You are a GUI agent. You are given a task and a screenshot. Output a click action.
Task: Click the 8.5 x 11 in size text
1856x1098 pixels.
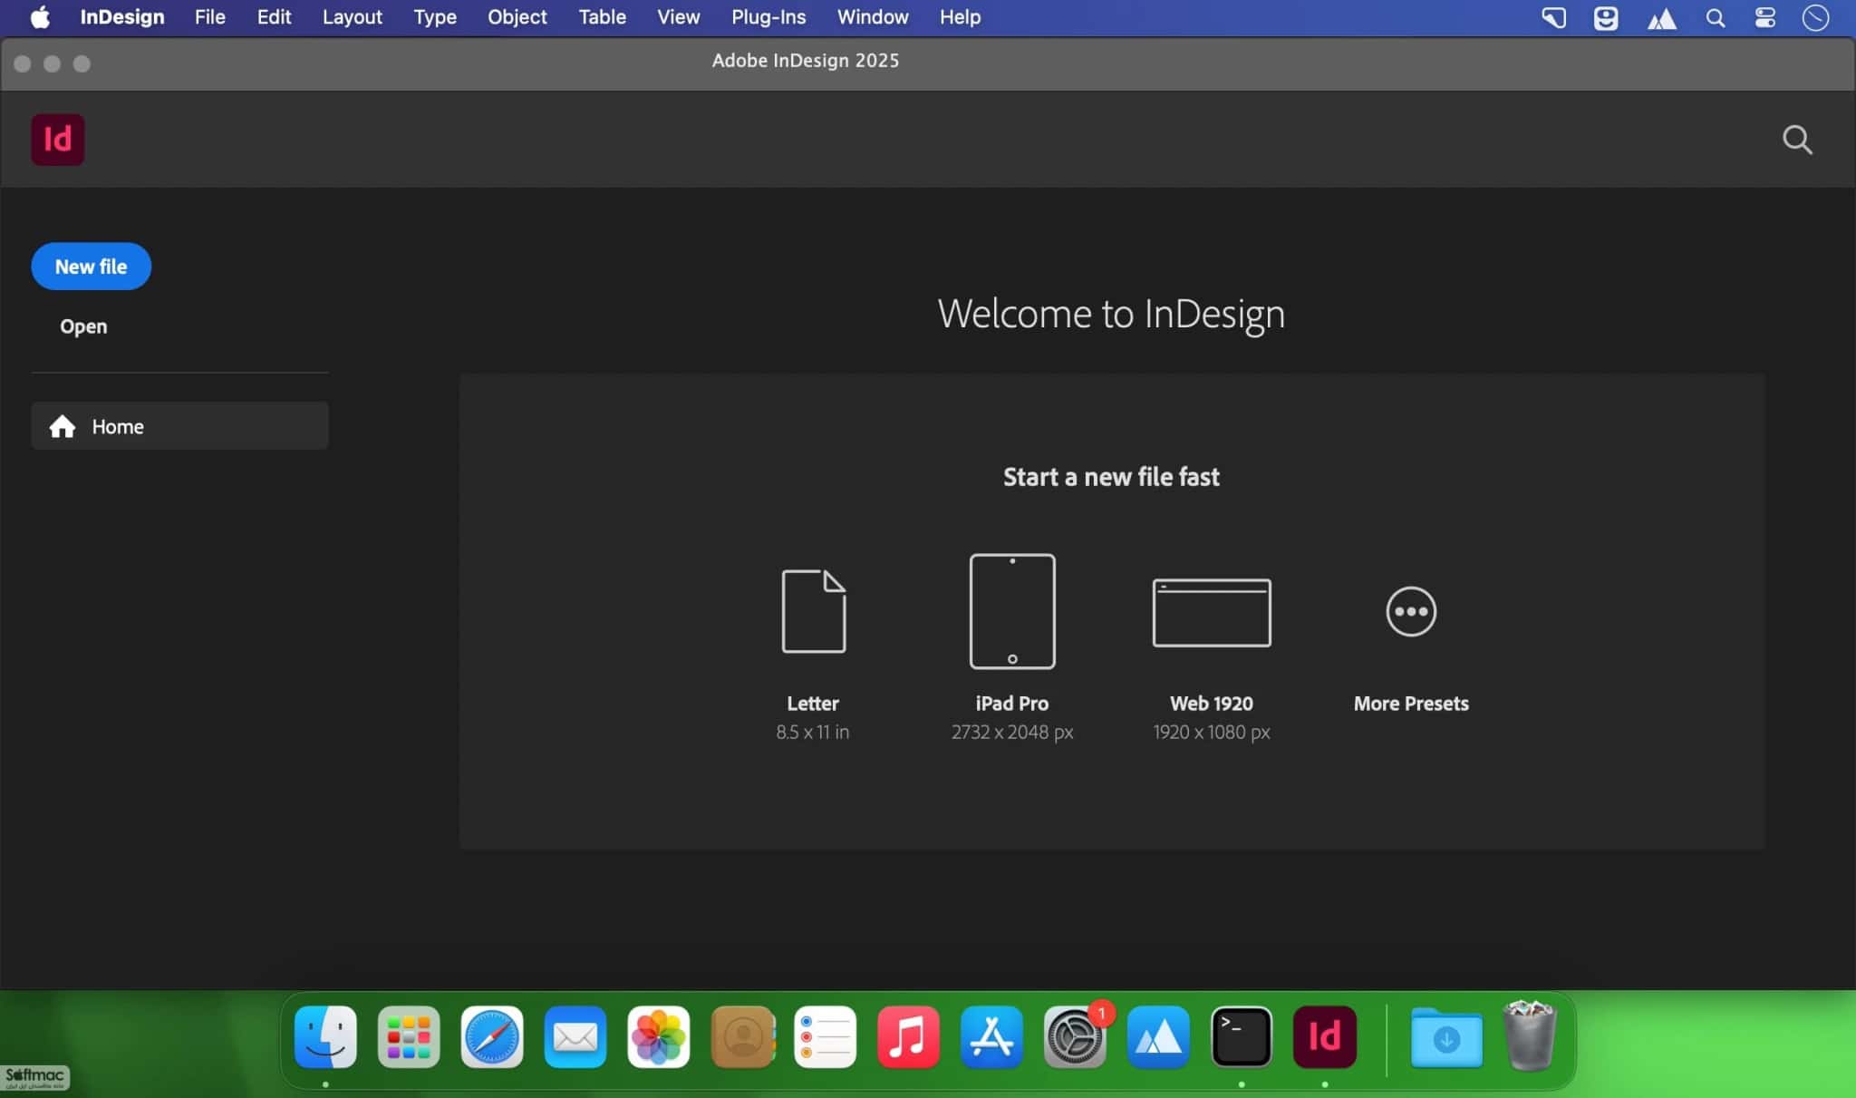click(813, 732)
